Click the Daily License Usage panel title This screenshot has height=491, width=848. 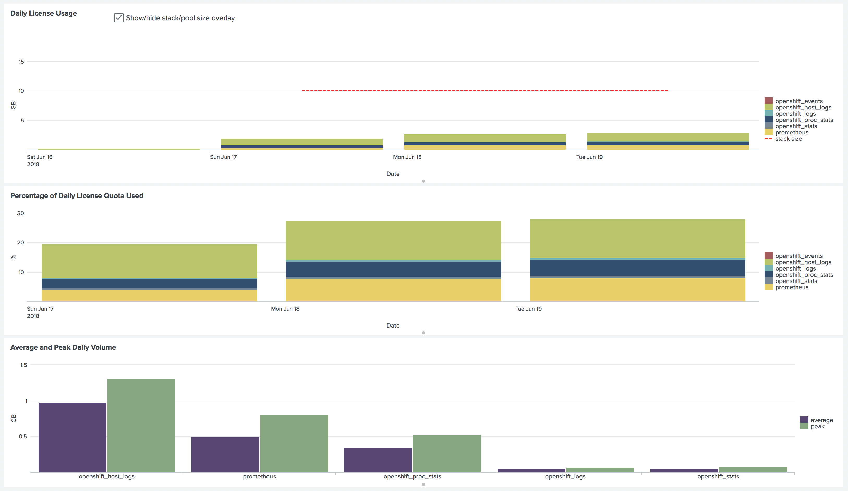point(44,13)
